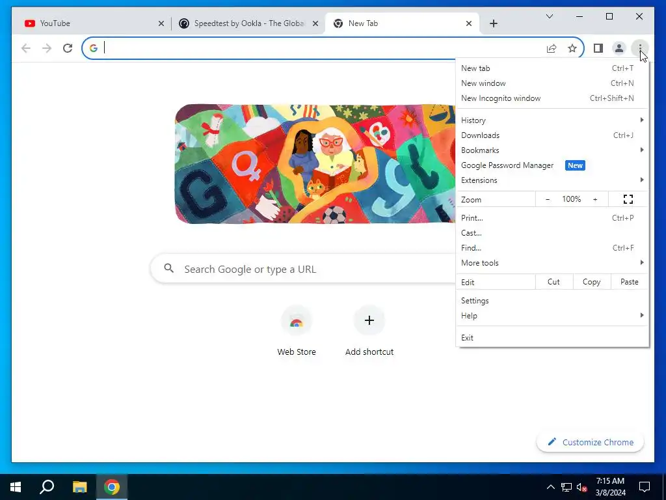Close the New Tab tab
666x500 pixels.
468,23
